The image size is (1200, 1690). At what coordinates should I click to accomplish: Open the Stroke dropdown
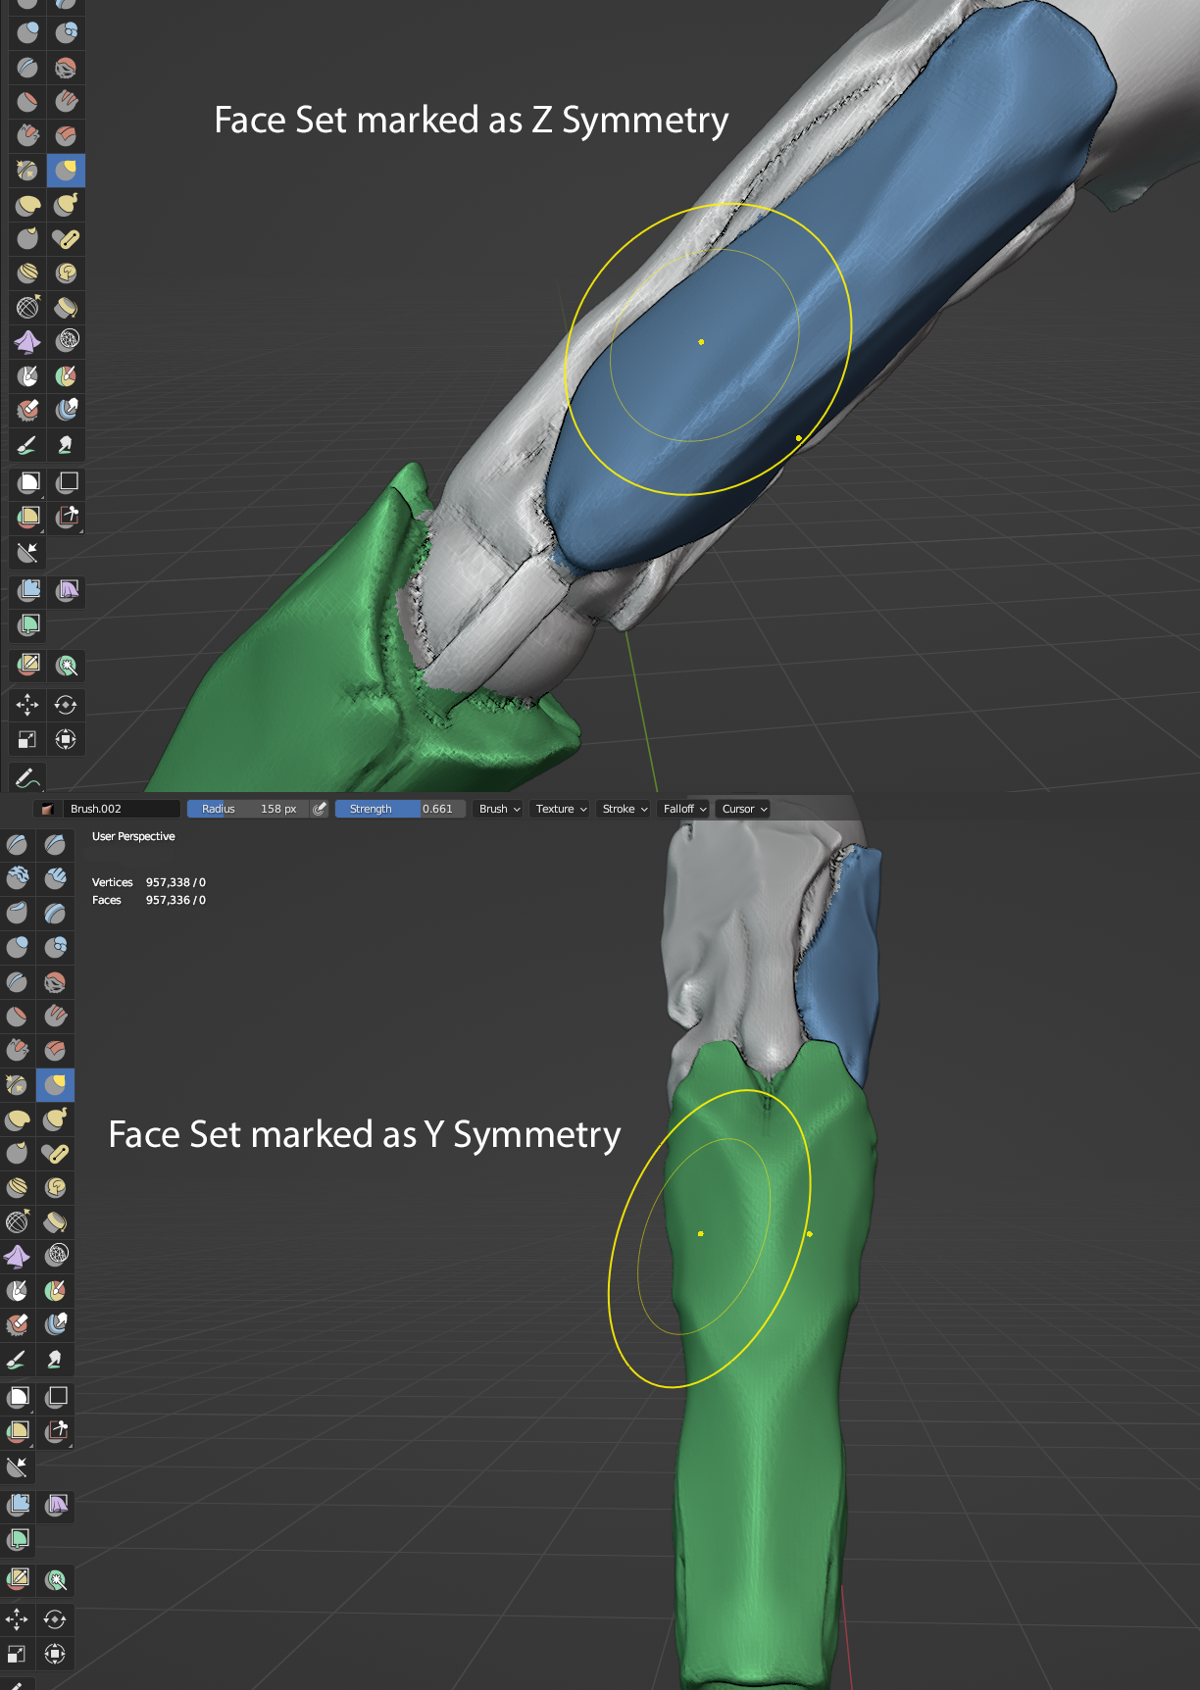(x=625, y=809)
